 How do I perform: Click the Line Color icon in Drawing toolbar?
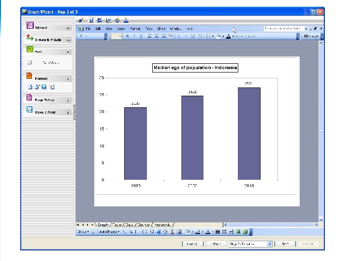(x=198, y=232)
